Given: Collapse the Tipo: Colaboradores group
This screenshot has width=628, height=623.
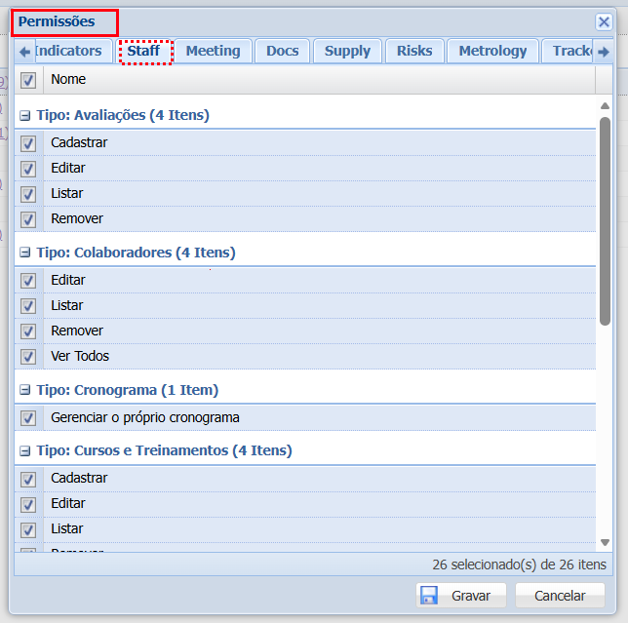Looking at the screenshot, I should tap(25, 253).
